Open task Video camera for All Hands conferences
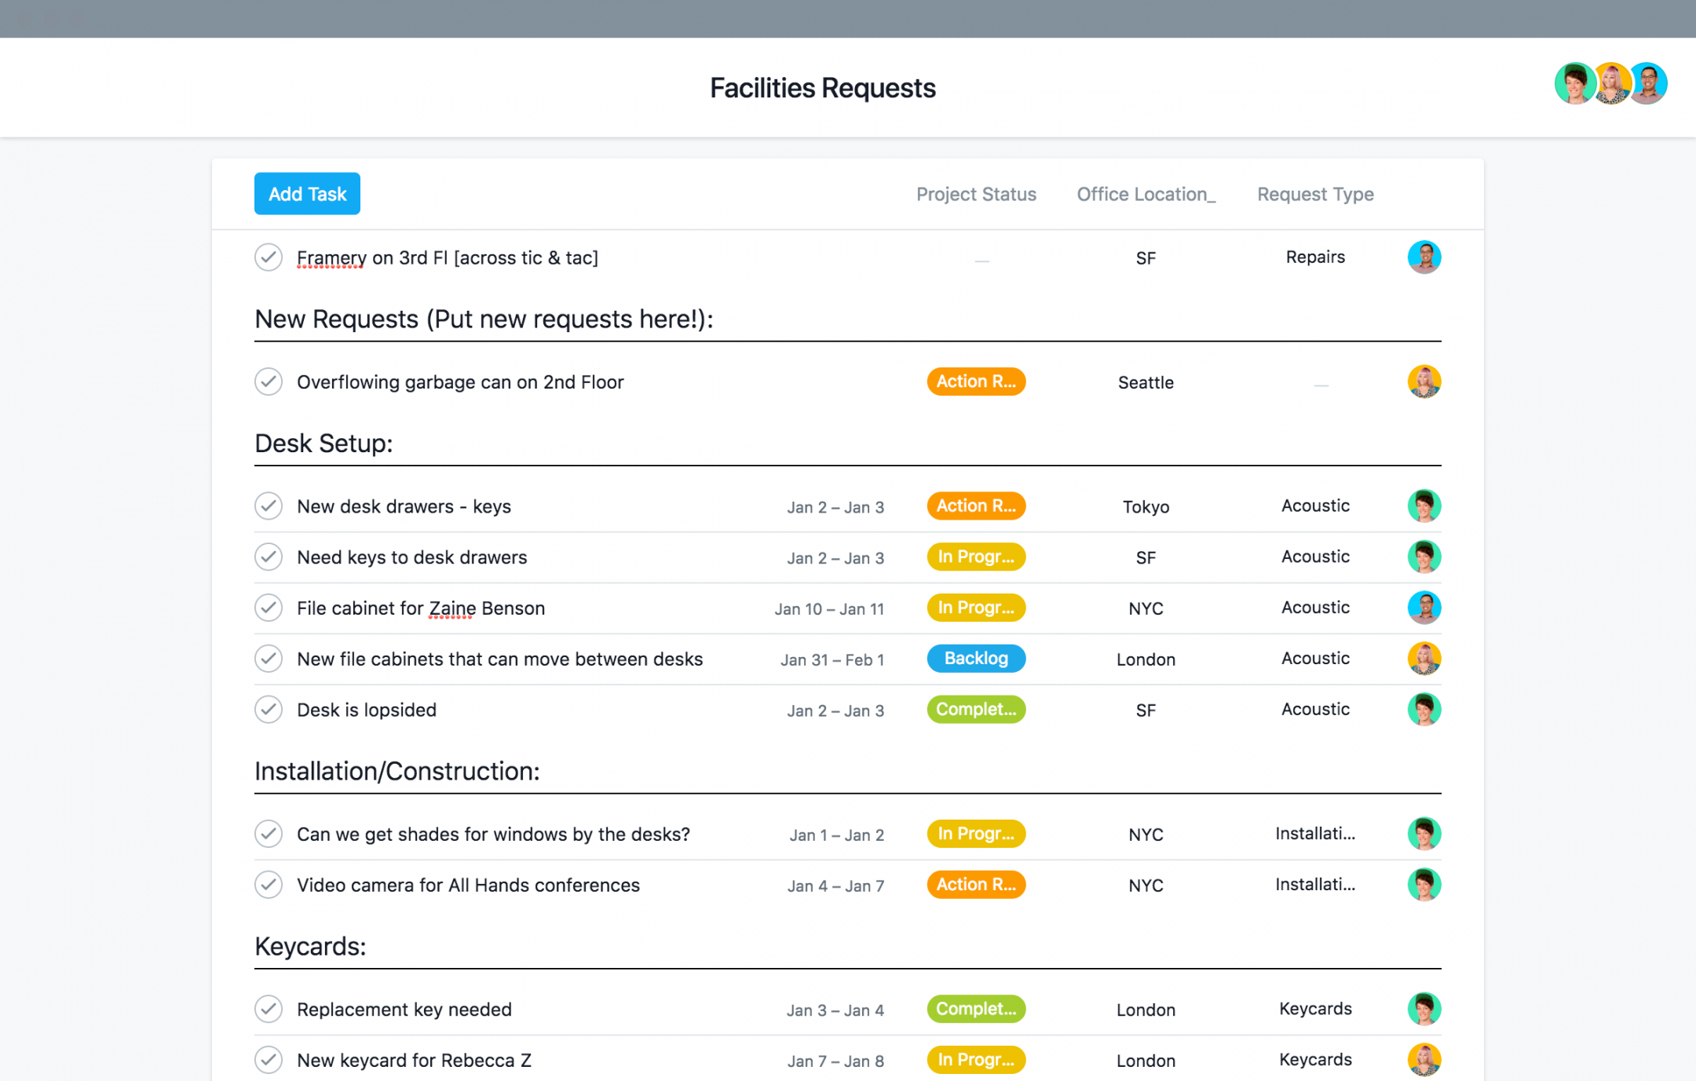The width and height of the screenshot is (1696, 1081). pyautogui.click(x=468, y=886)
